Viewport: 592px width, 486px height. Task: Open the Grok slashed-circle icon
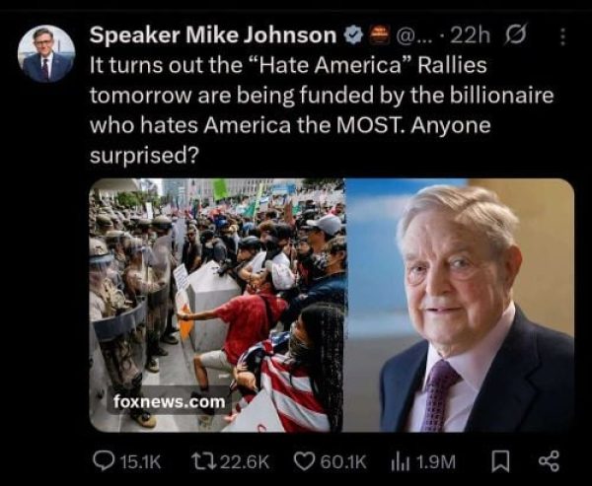point(515,35)
